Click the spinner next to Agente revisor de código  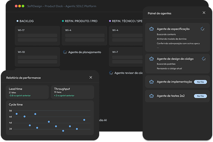111,73
